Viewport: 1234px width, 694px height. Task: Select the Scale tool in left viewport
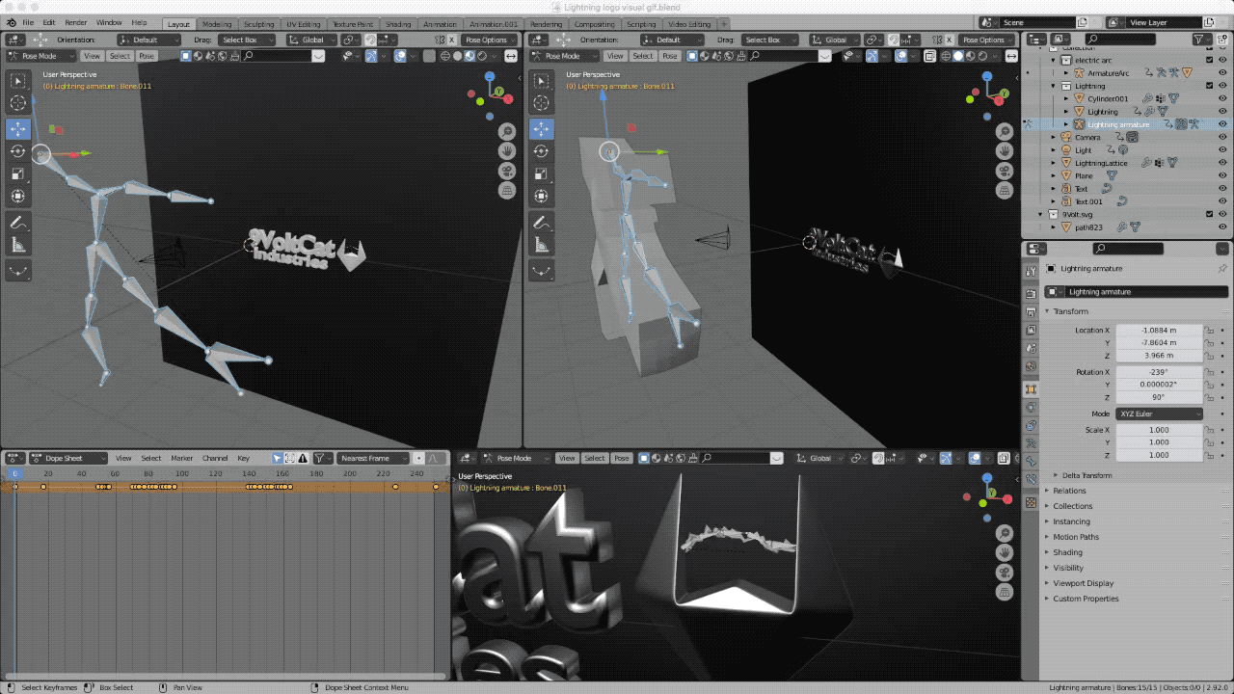pyautogui.click(x=18, y=174)
